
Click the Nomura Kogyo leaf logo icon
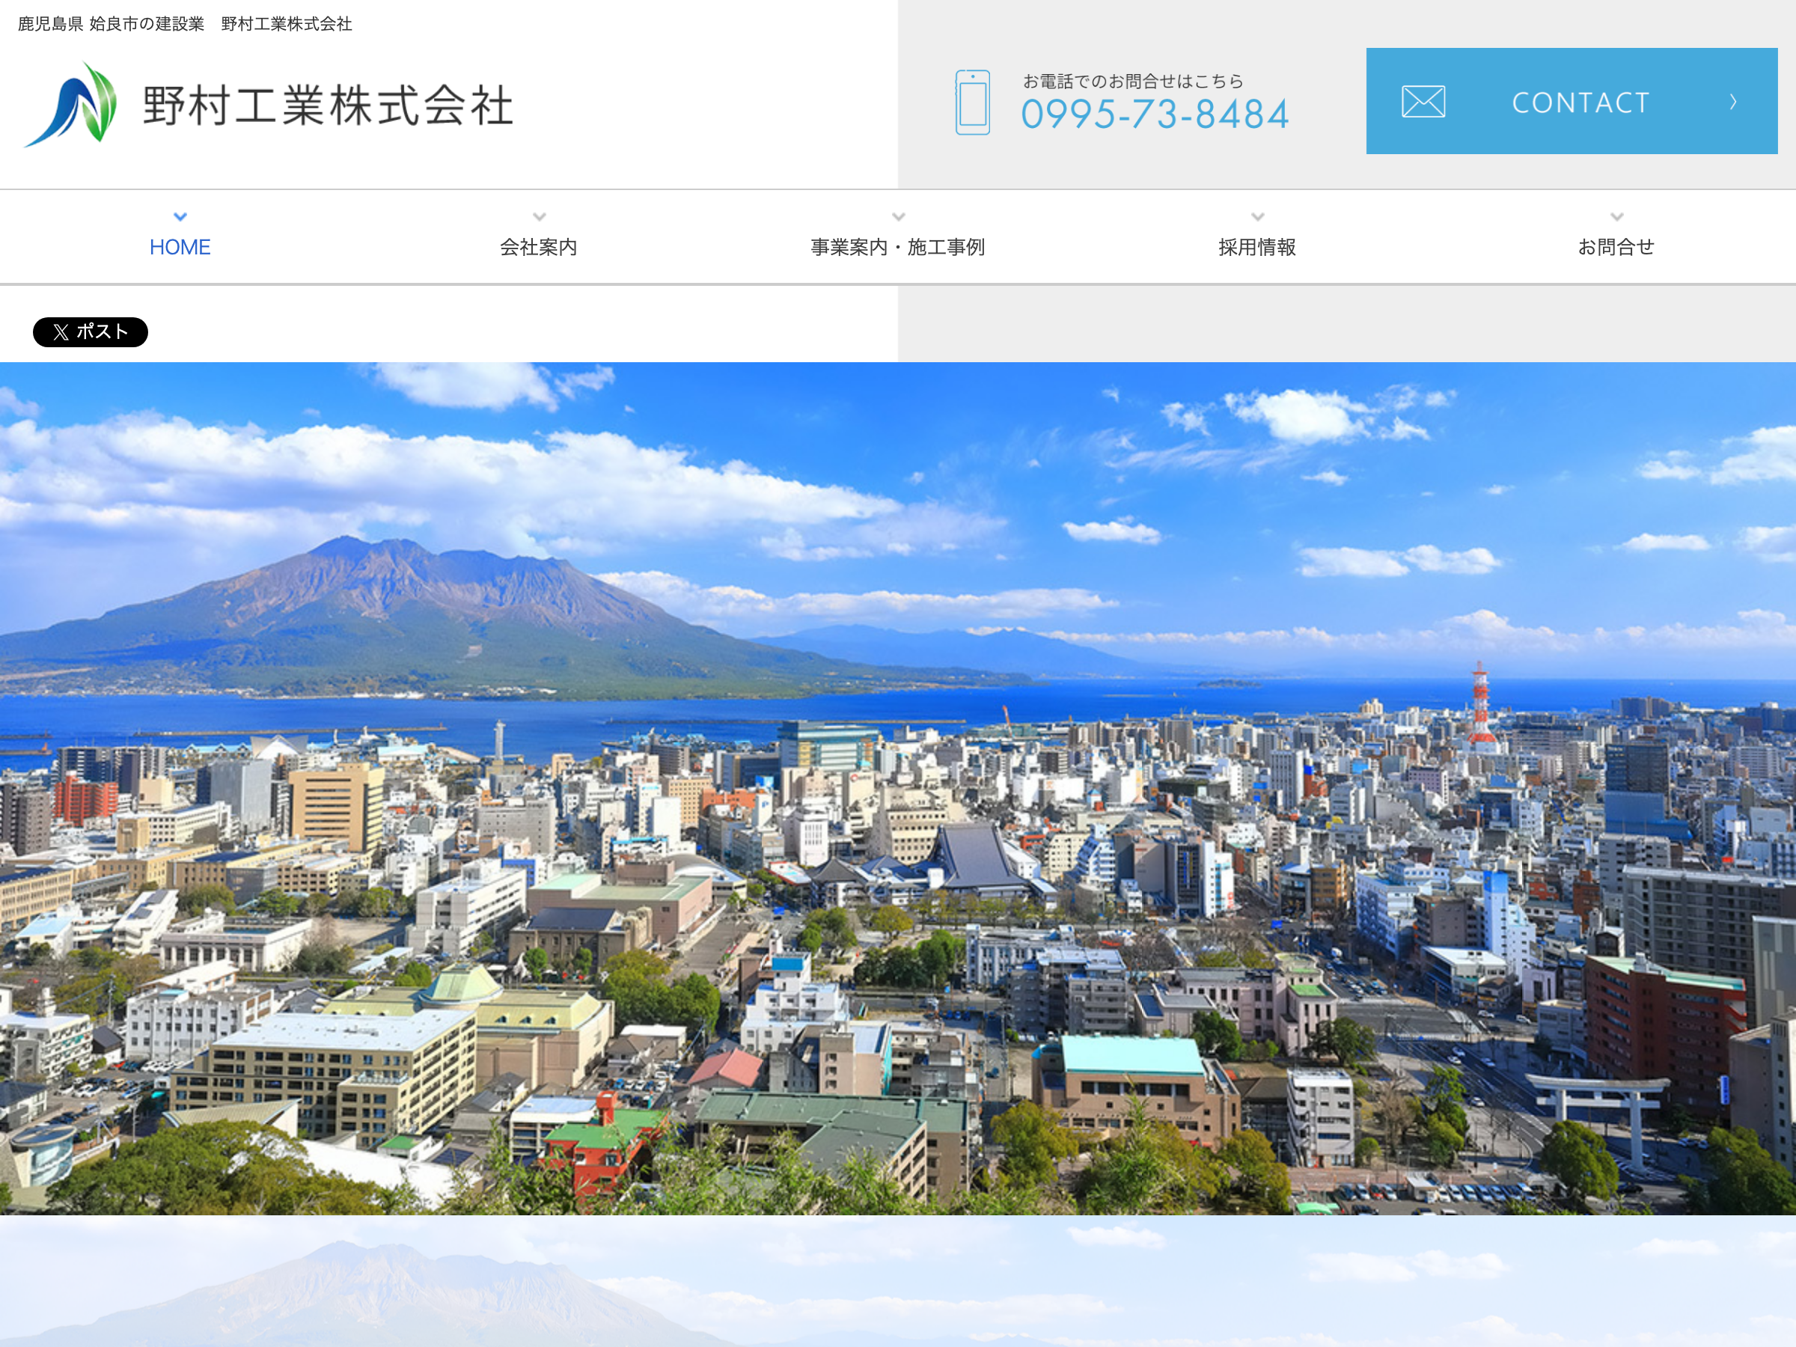pos(71,105)
